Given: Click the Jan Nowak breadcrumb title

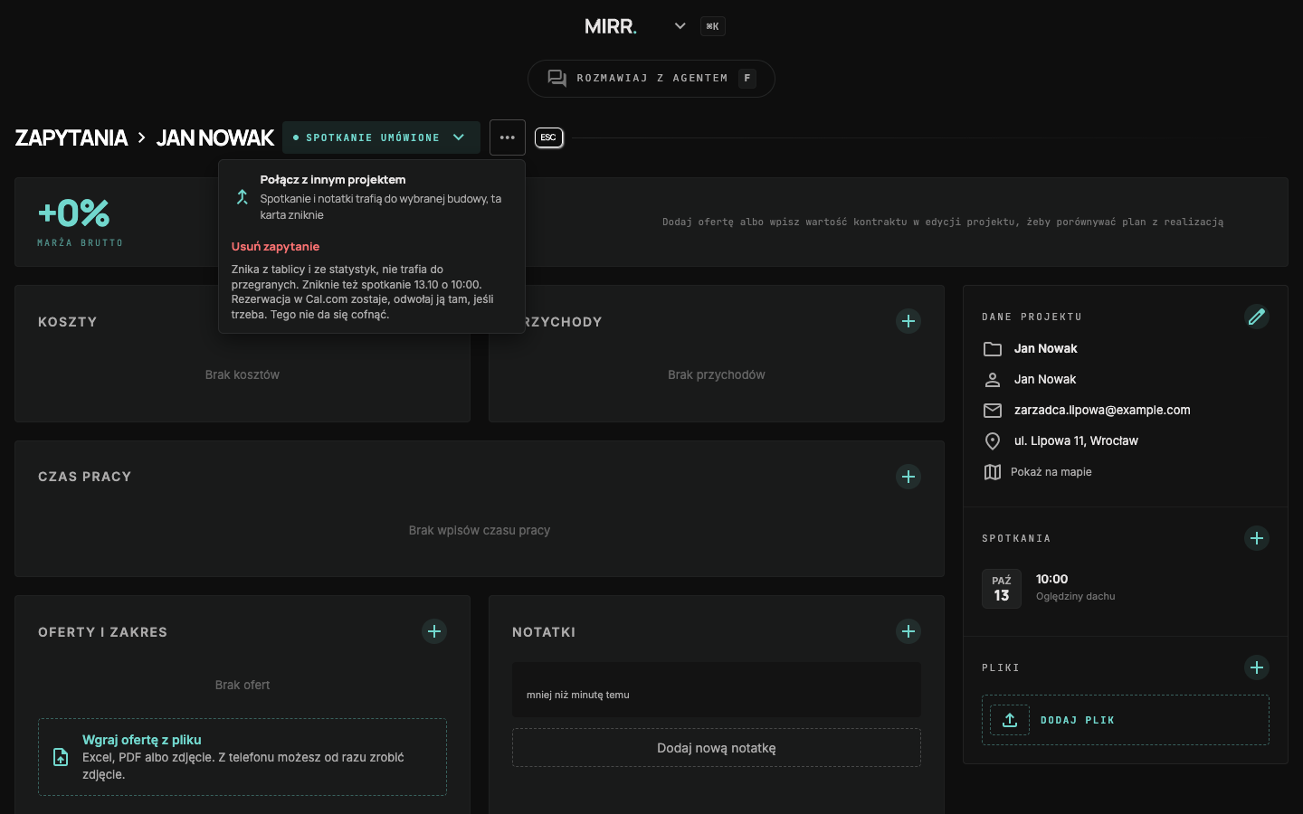Looking at the screenshot, I should (214, 137).
